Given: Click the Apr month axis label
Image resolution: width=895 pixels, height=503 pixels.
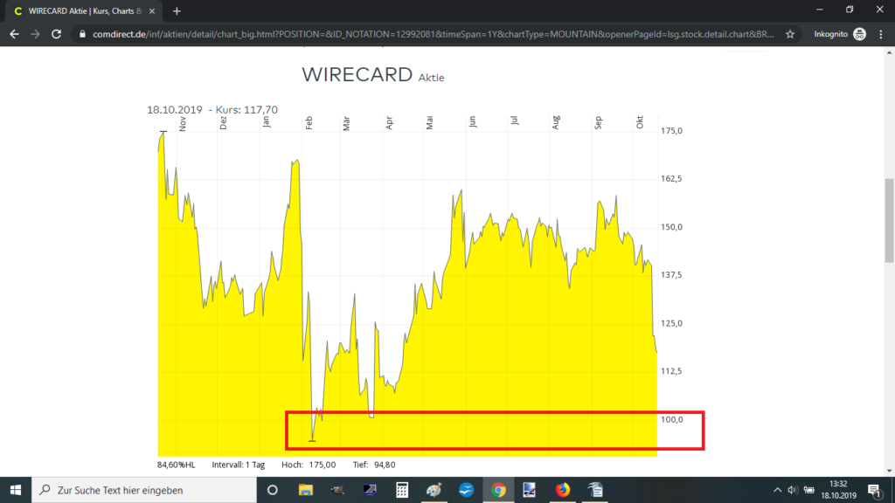Looking at the screenshot, I should (x=389, y=122).
